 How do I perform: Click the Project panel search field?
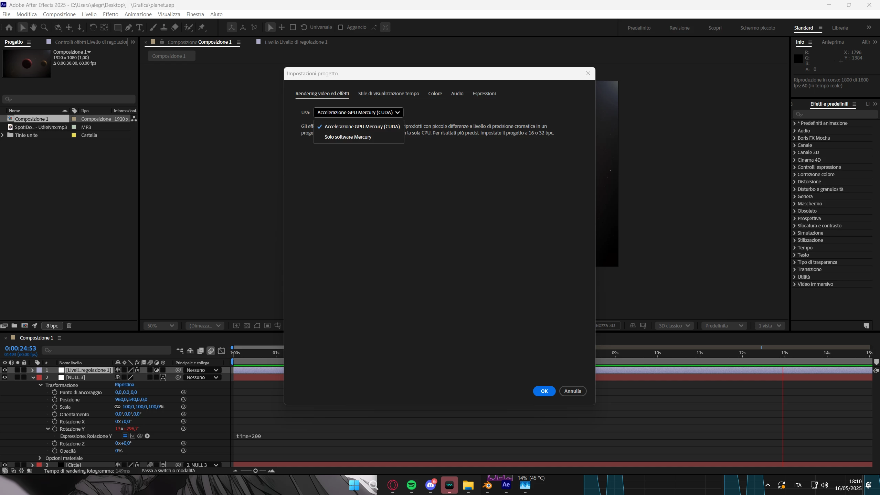point(69,99)
